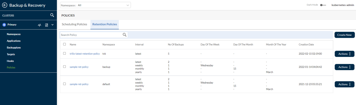Image resolution: width=356 pixels, height=105 pixels.
Task: Click the back arrow beside Backup & Recovery
Action: [5, 5]
